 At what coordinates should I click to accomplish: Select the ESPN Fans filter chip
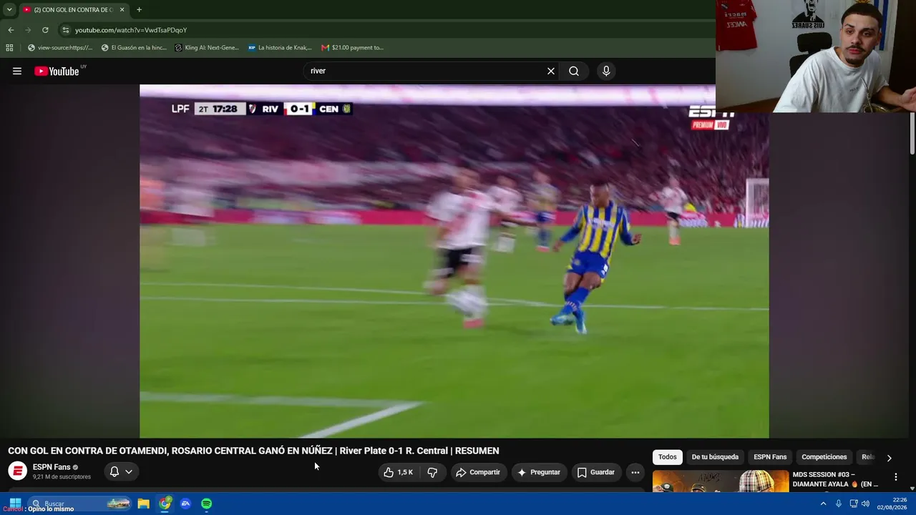pyautogui.click(x=770, y=457)
